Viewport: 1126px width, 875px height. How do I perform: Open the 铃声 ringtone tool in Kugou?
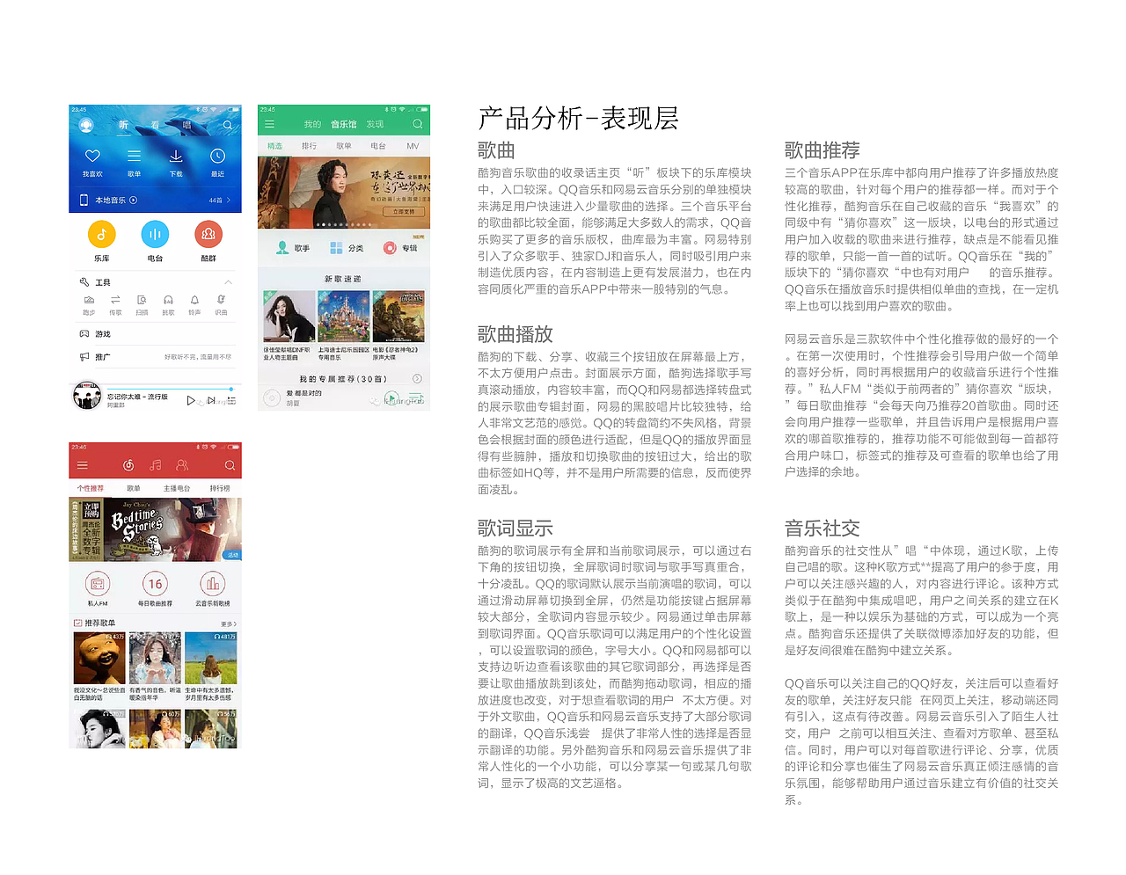point(194,299)
